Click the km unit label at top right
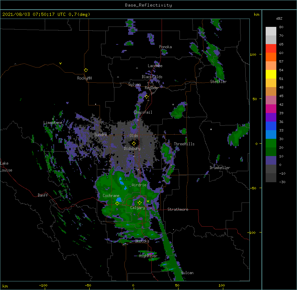 tap(257, 14)
